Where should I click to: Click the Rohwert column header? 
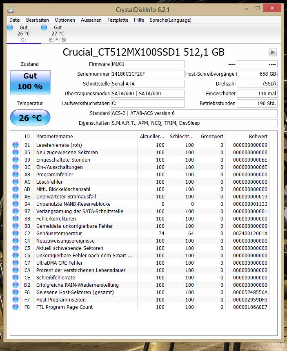(x=248, y=137)
